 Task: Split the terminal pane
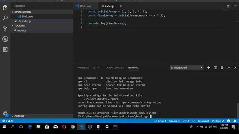pyautogui.click(x=215, y=68)
